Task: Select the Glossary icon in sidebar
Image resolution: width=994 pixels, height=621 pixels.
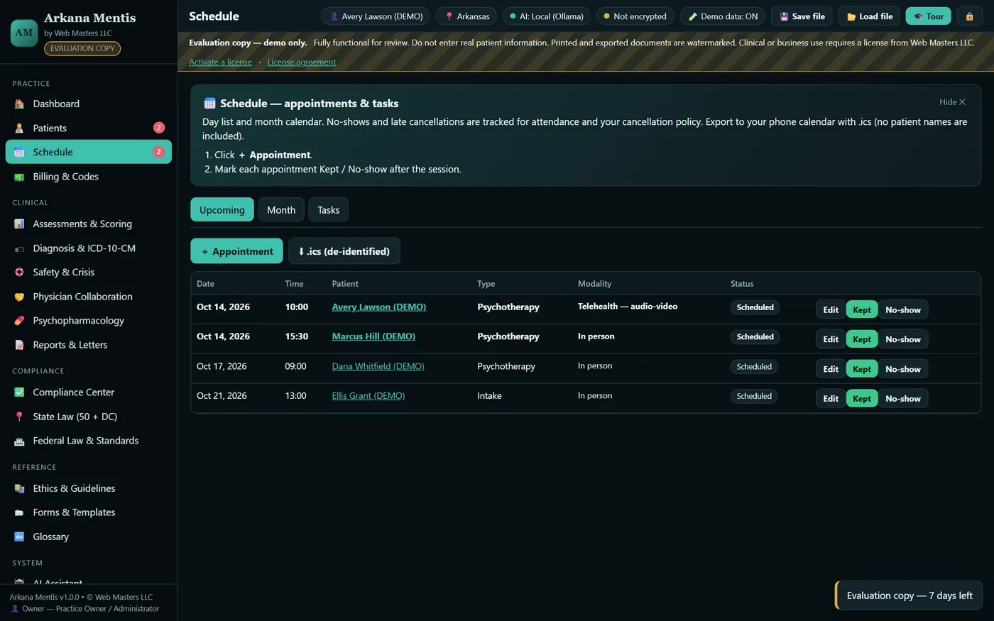Action: (19, 537)
